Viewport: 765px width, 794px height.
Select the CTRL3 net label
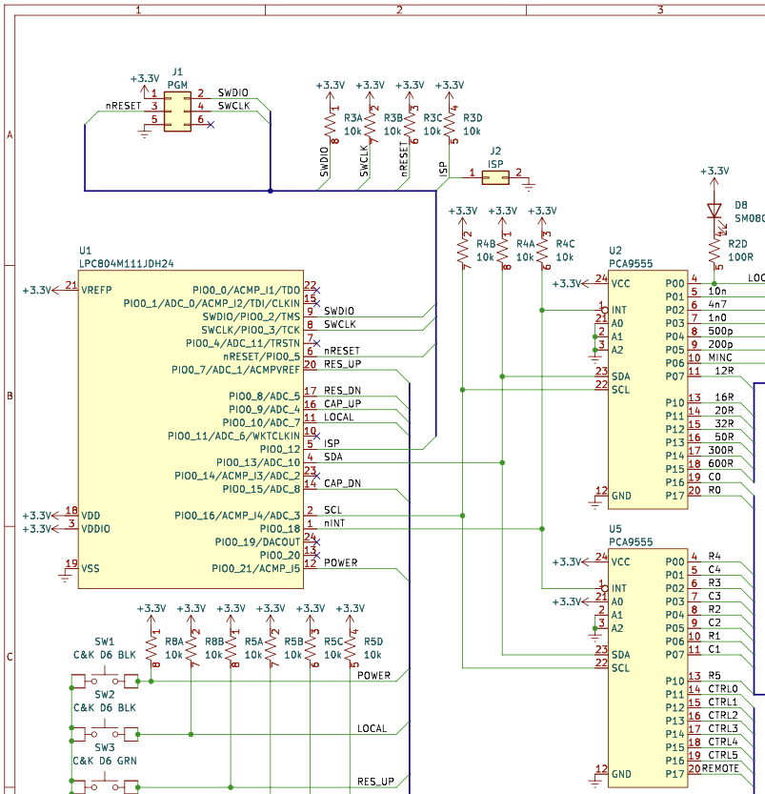(723, 728)
